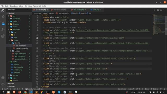Image resolution: width=167 pixels, height=94 pixels.
Task: Expand the app folder
Action: click(19, 16)
